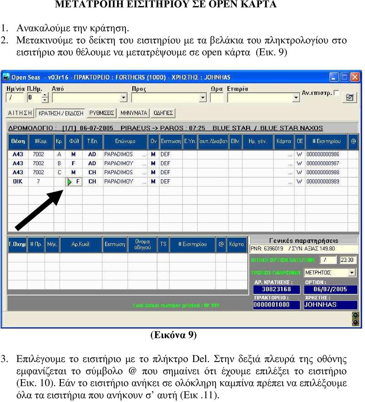Open the Προς destination dropdown
The height and width of the screenshot is (402, 365).
click(203, 98)
